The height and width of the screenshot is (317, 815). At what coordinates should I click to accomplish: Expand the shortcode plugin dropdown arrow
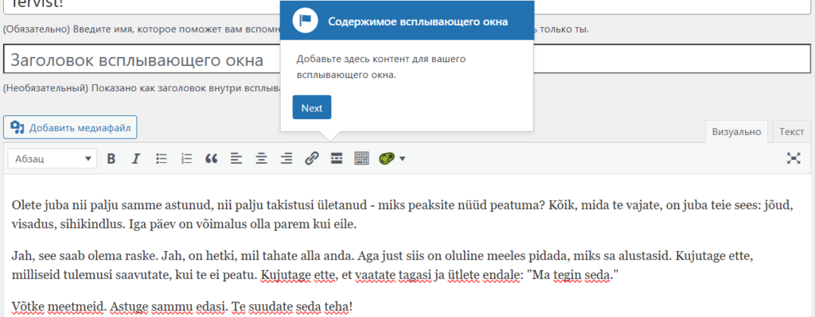[402, 159]
